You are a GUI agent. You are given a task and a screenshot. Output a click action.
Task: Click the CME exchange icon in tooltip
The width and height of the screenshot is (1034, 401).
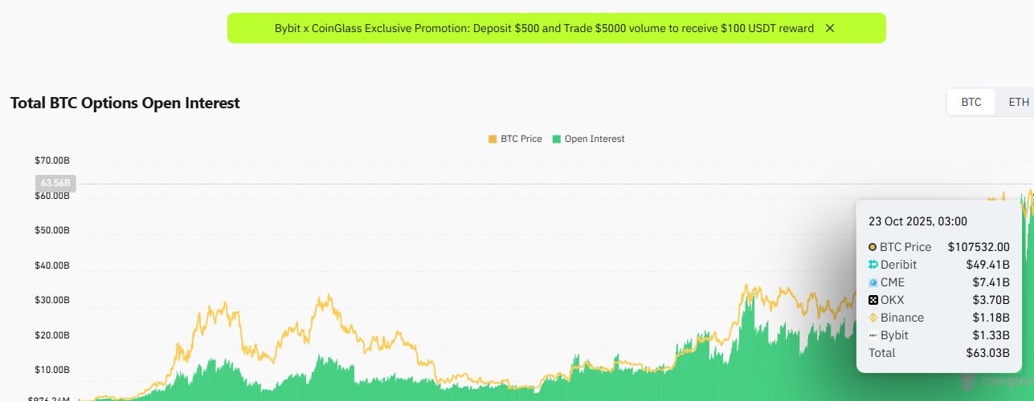point(873,282)
